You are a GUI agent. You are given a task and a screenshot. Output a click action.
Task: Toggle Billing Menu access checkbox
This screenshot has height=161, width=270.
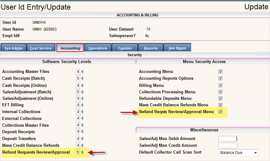[220, 85]
